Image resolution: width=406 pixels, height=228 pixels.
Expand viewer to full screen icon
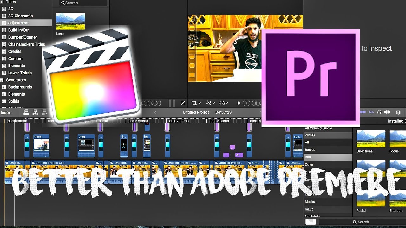[183, 103]
